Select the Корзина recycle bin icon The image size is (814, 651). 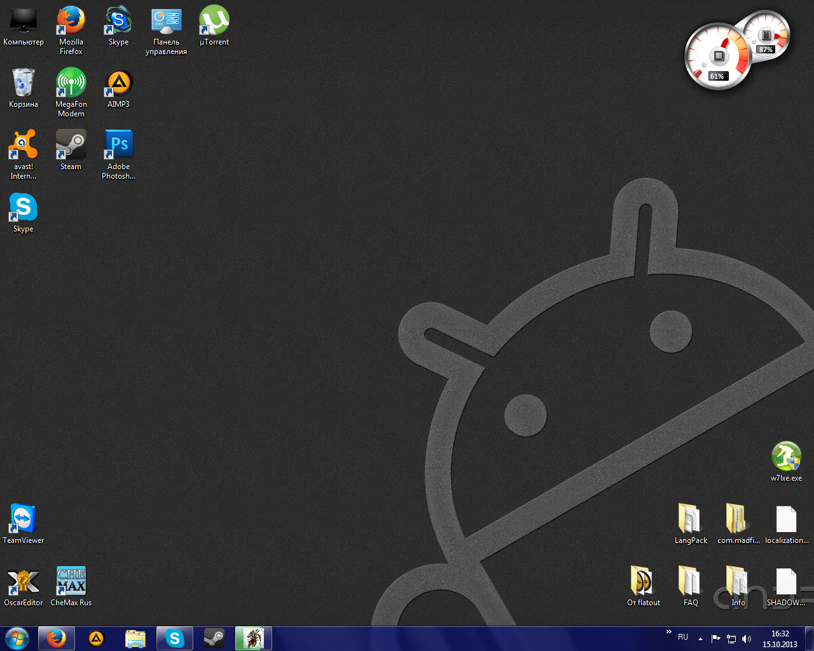[x=24, y=88]
